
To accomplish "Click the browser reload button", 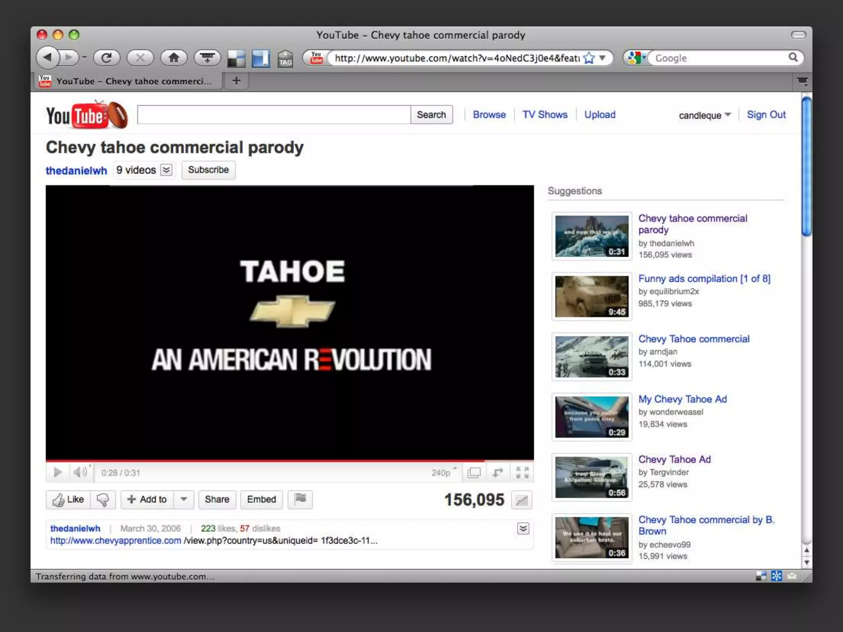I will coord(106,58).
